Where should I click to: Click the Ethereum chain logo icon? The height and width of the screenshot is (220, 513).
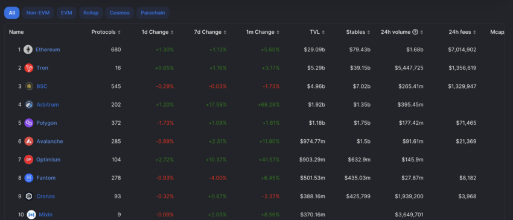pyautogui.click(x=28, y=49)
